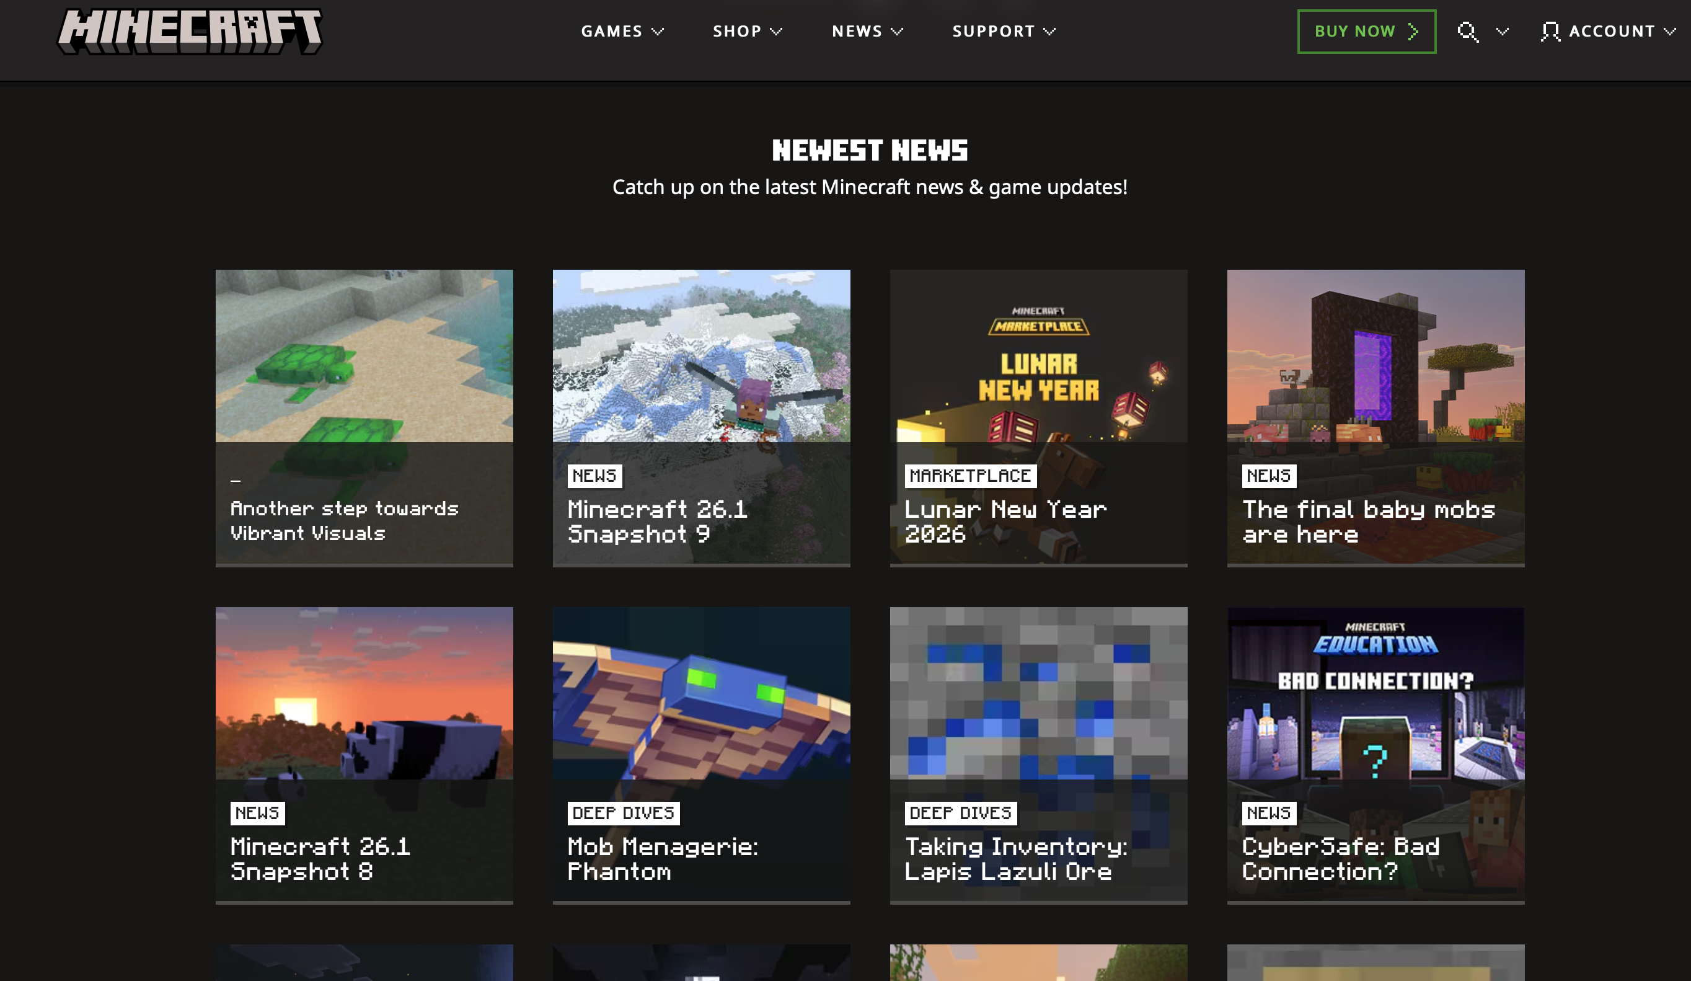The width and height of the screenshot is (1691, 981).
Task: Open the News menu
Action: (x=857, y=32)
